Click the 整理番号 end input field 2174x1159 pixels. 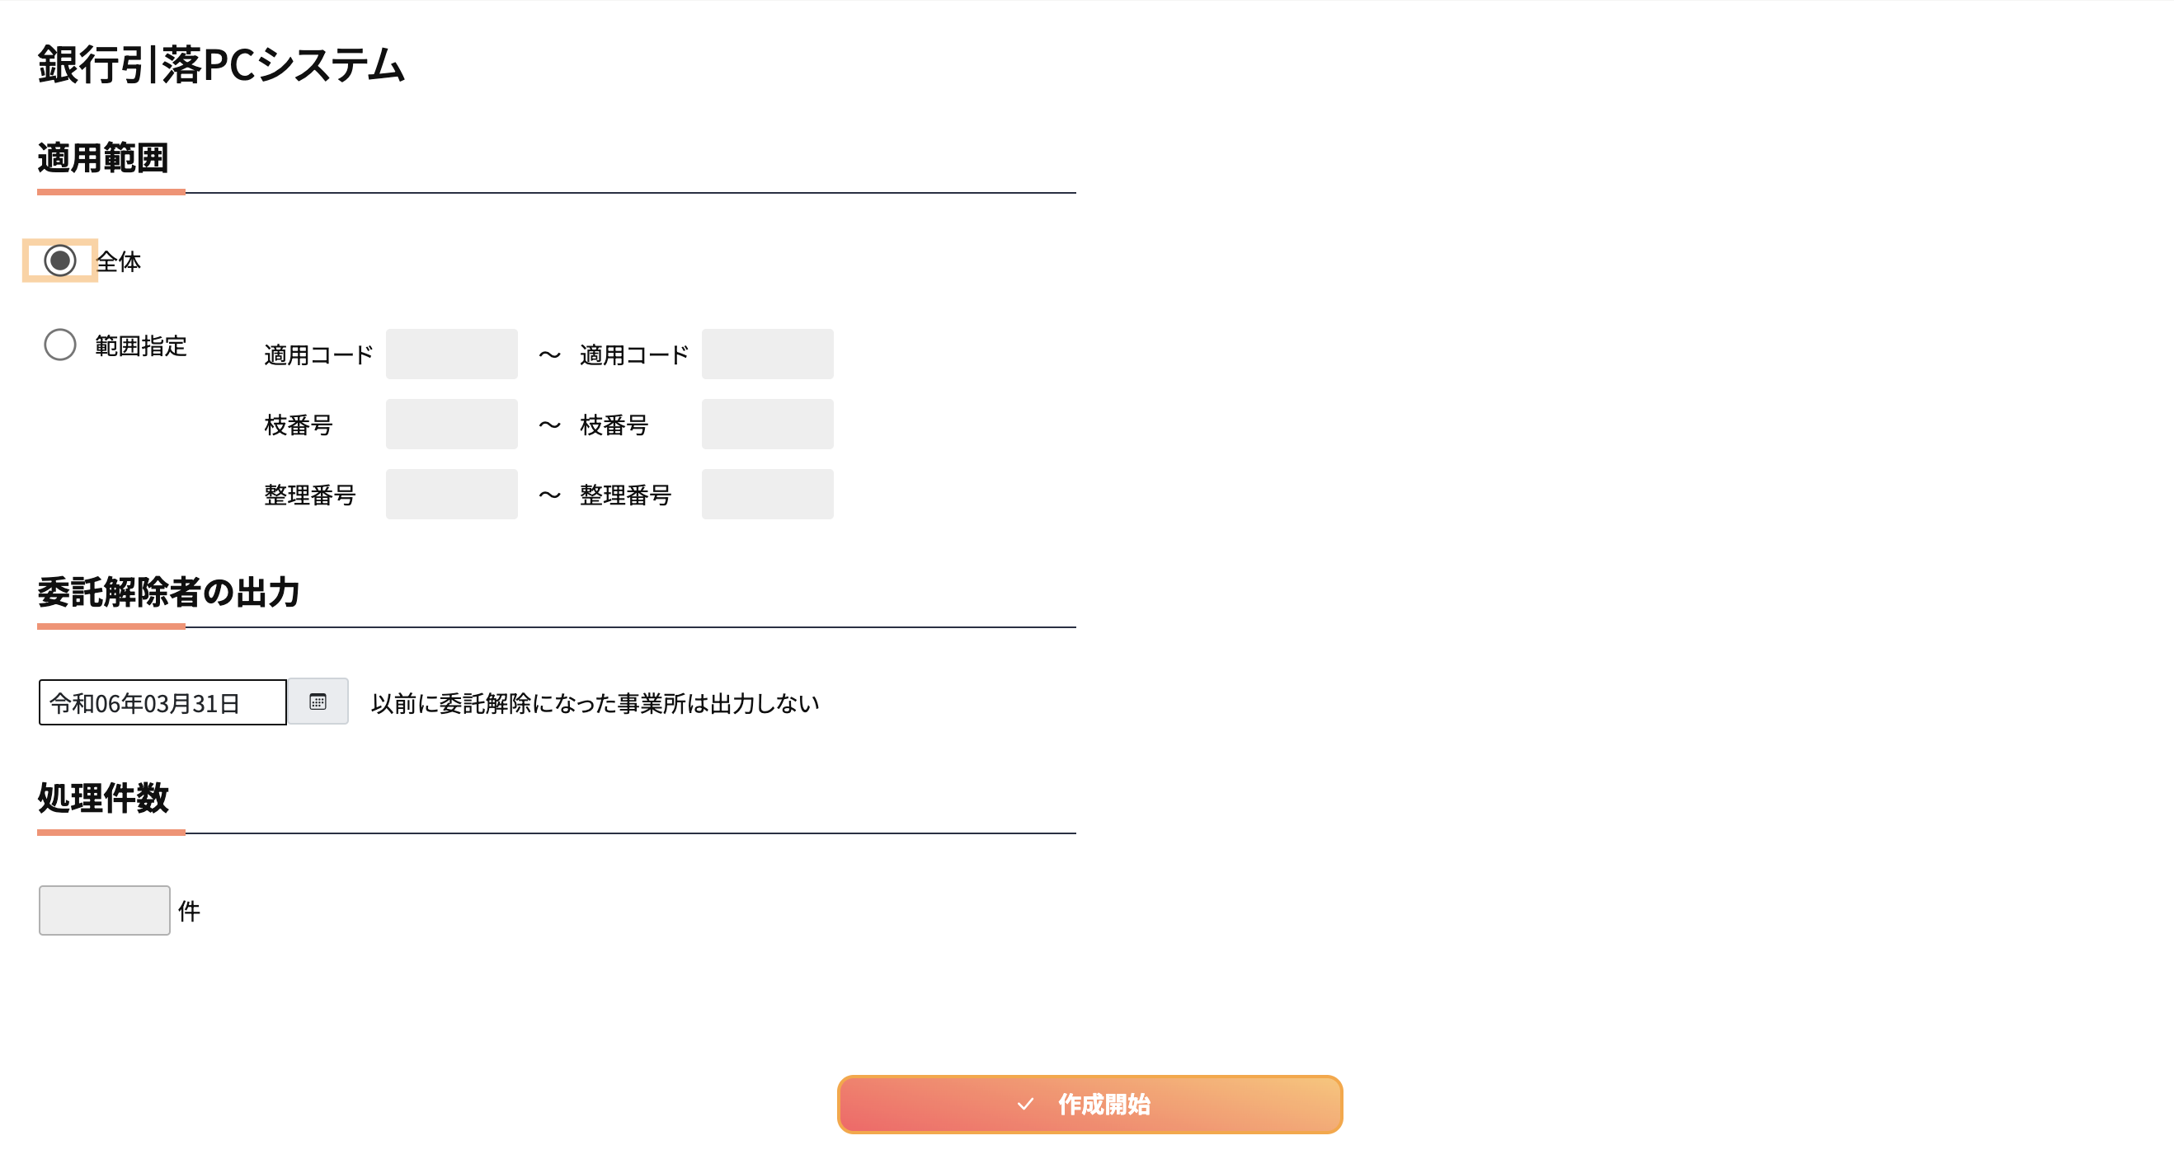767,495
